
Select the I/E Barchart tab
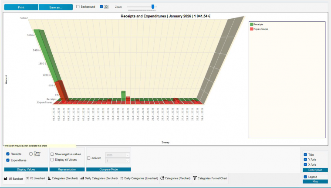click(x=14, y=179)
